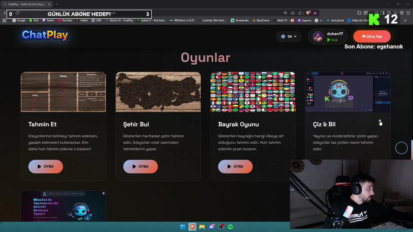This screenshot has height=232, width=413.
Task: Open the TR language dropdown
Action: (x=289, y=36)
